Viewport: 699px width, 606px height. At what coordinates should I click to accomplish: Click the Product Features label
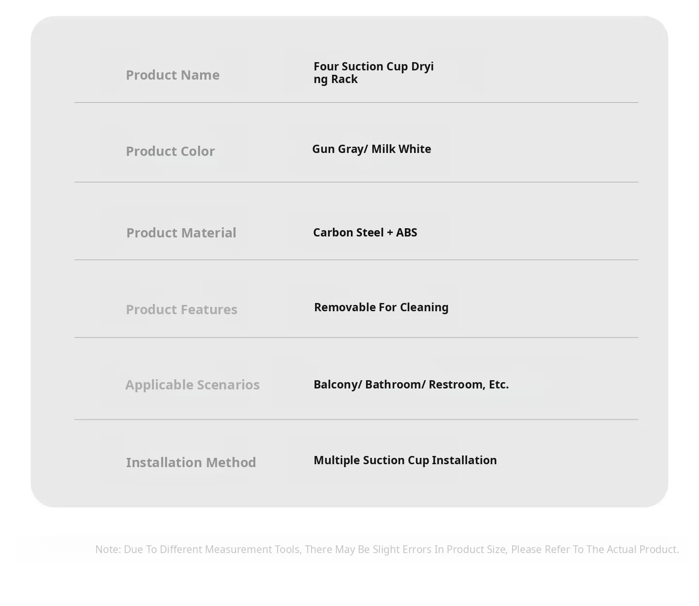click(182, 309)
